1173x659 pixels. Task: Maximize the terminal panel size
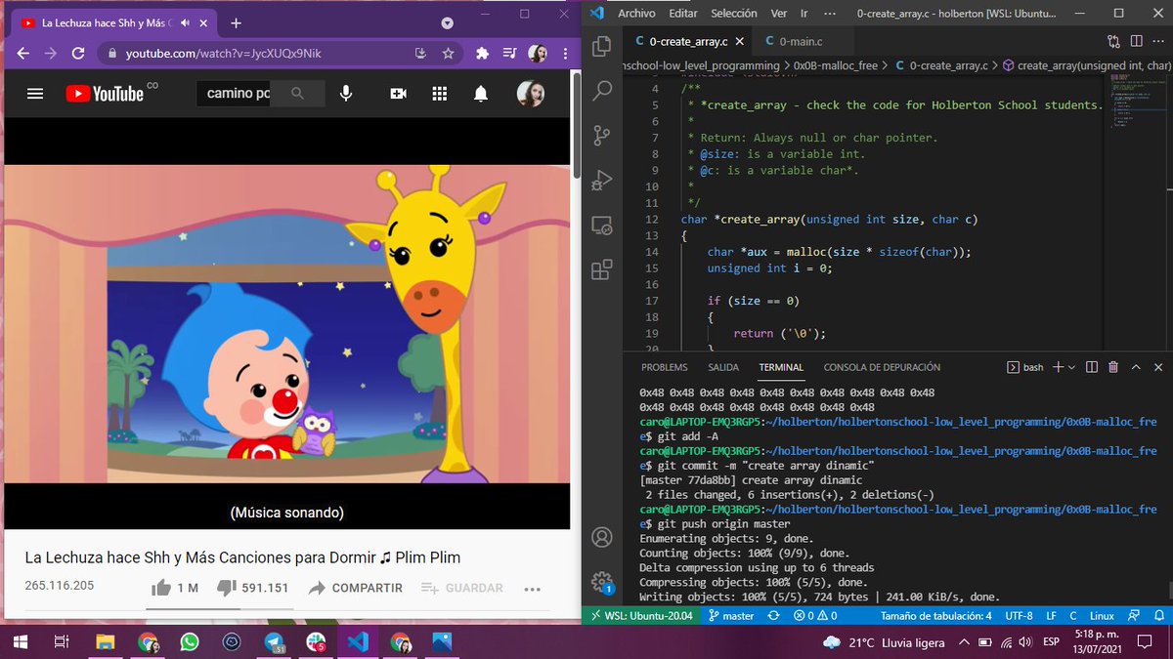pyautogui.click(x=1136, y=367)
